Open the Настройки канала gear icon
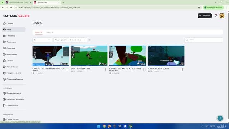Viewport: 229px width, 129px height. click(x=4, y=73)
